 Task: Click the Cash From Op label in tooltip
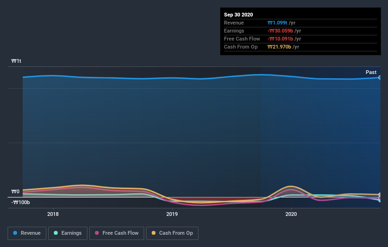tap(241, 47)
